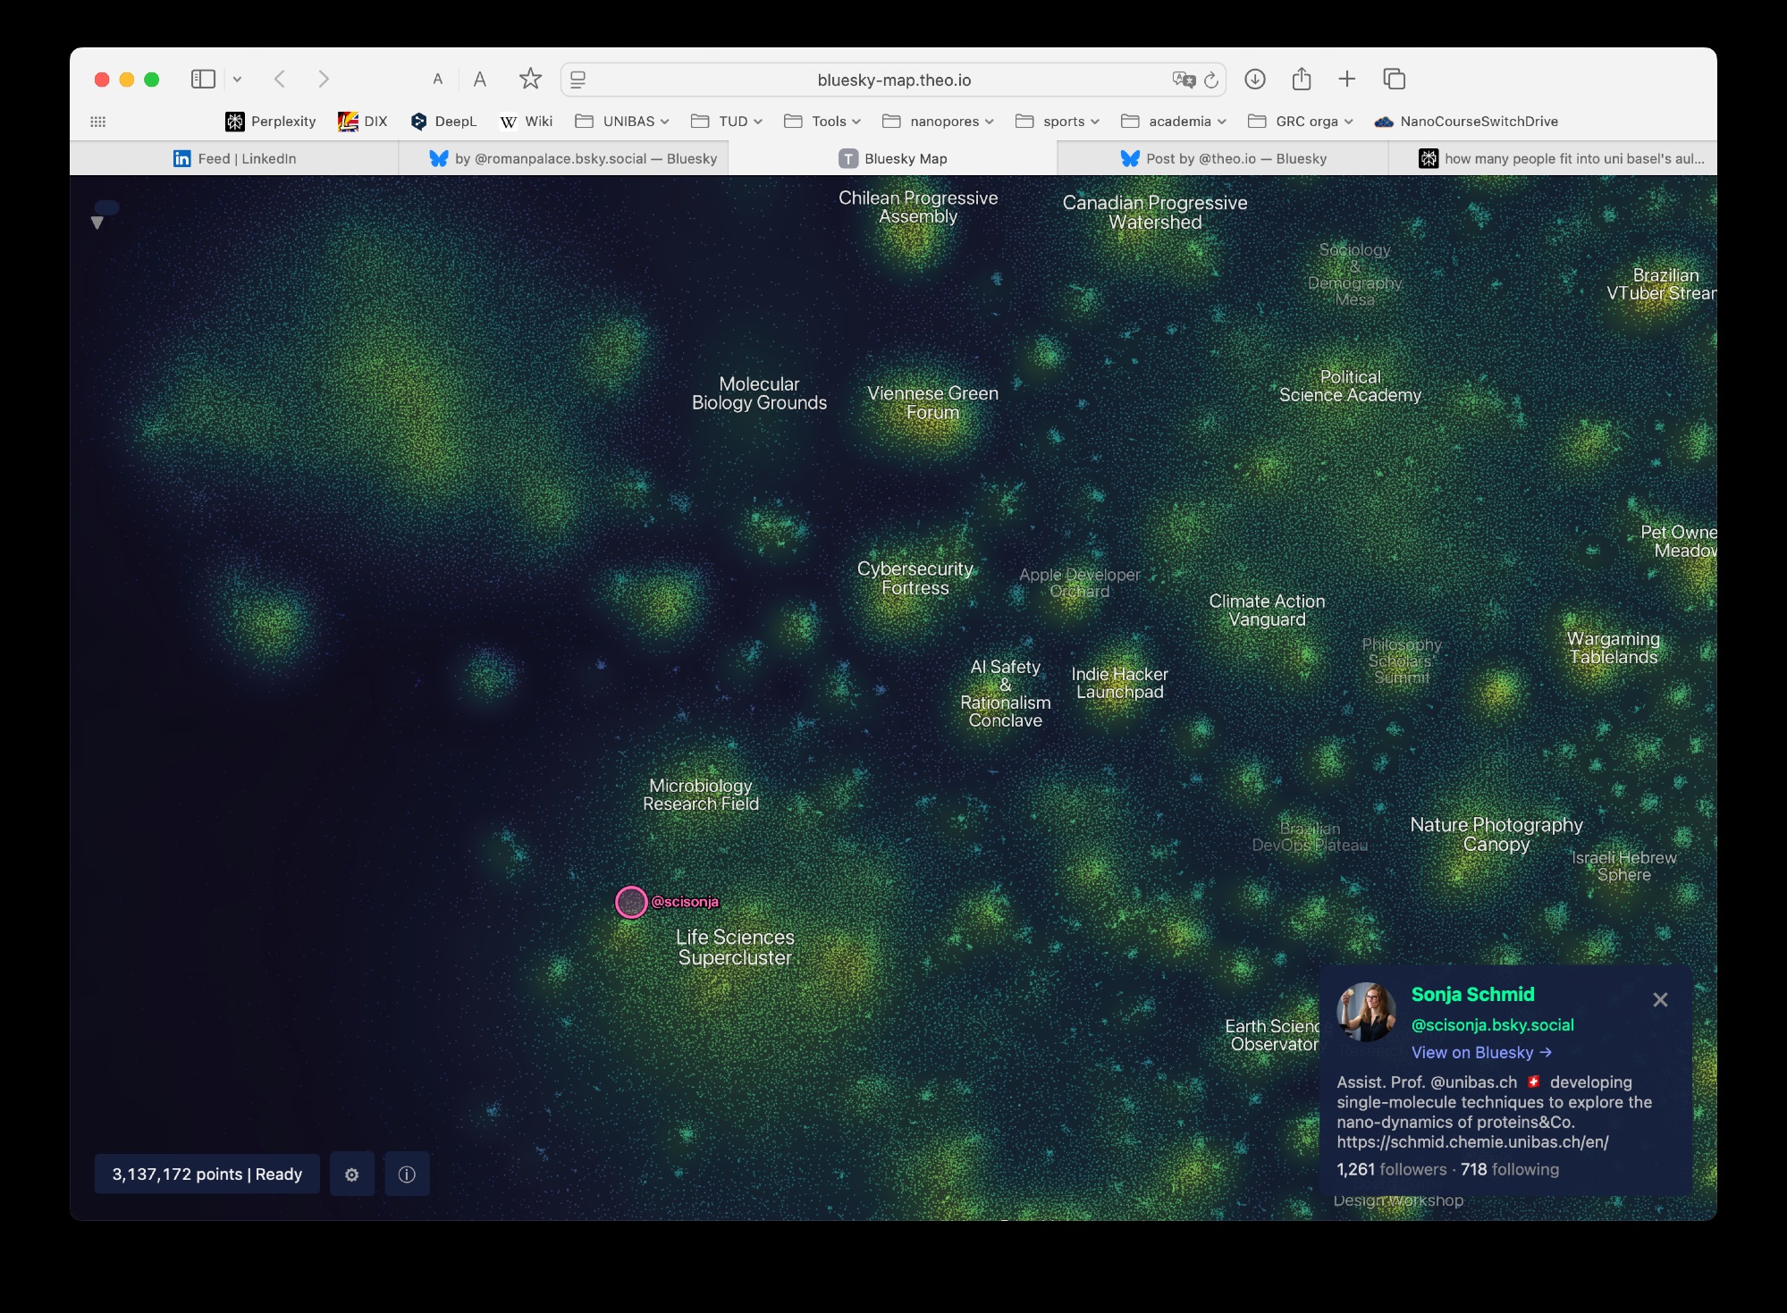Open the Safari downloads icon
Viewport: 1787px width, 1313px height.
(1254, 79)
